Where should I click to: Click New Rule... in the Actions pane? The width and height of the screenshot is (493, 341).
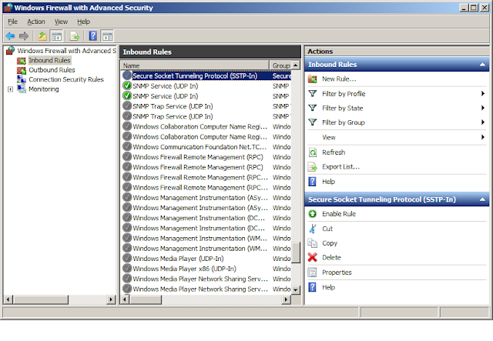pos(339,79)
